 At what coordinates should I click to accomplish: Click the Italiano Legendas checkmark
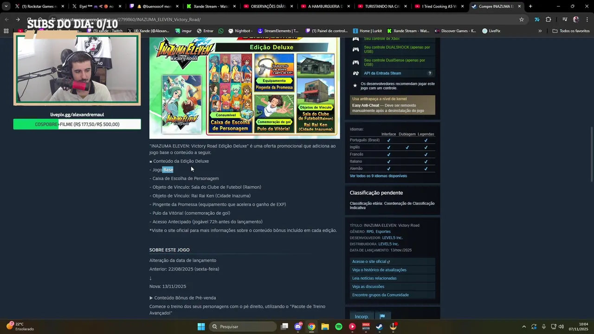(x=426, y=161)
